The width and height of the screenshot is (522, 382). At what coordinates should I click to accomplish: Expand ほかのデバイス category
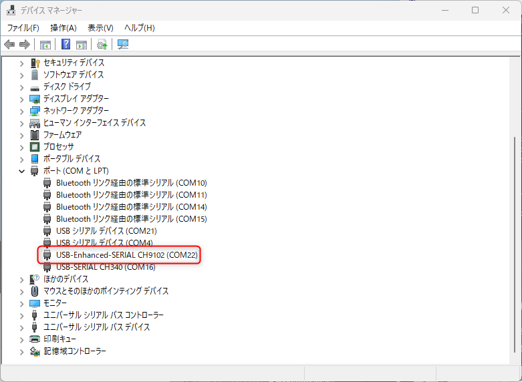pyautogui.click(x=21, y=280)
